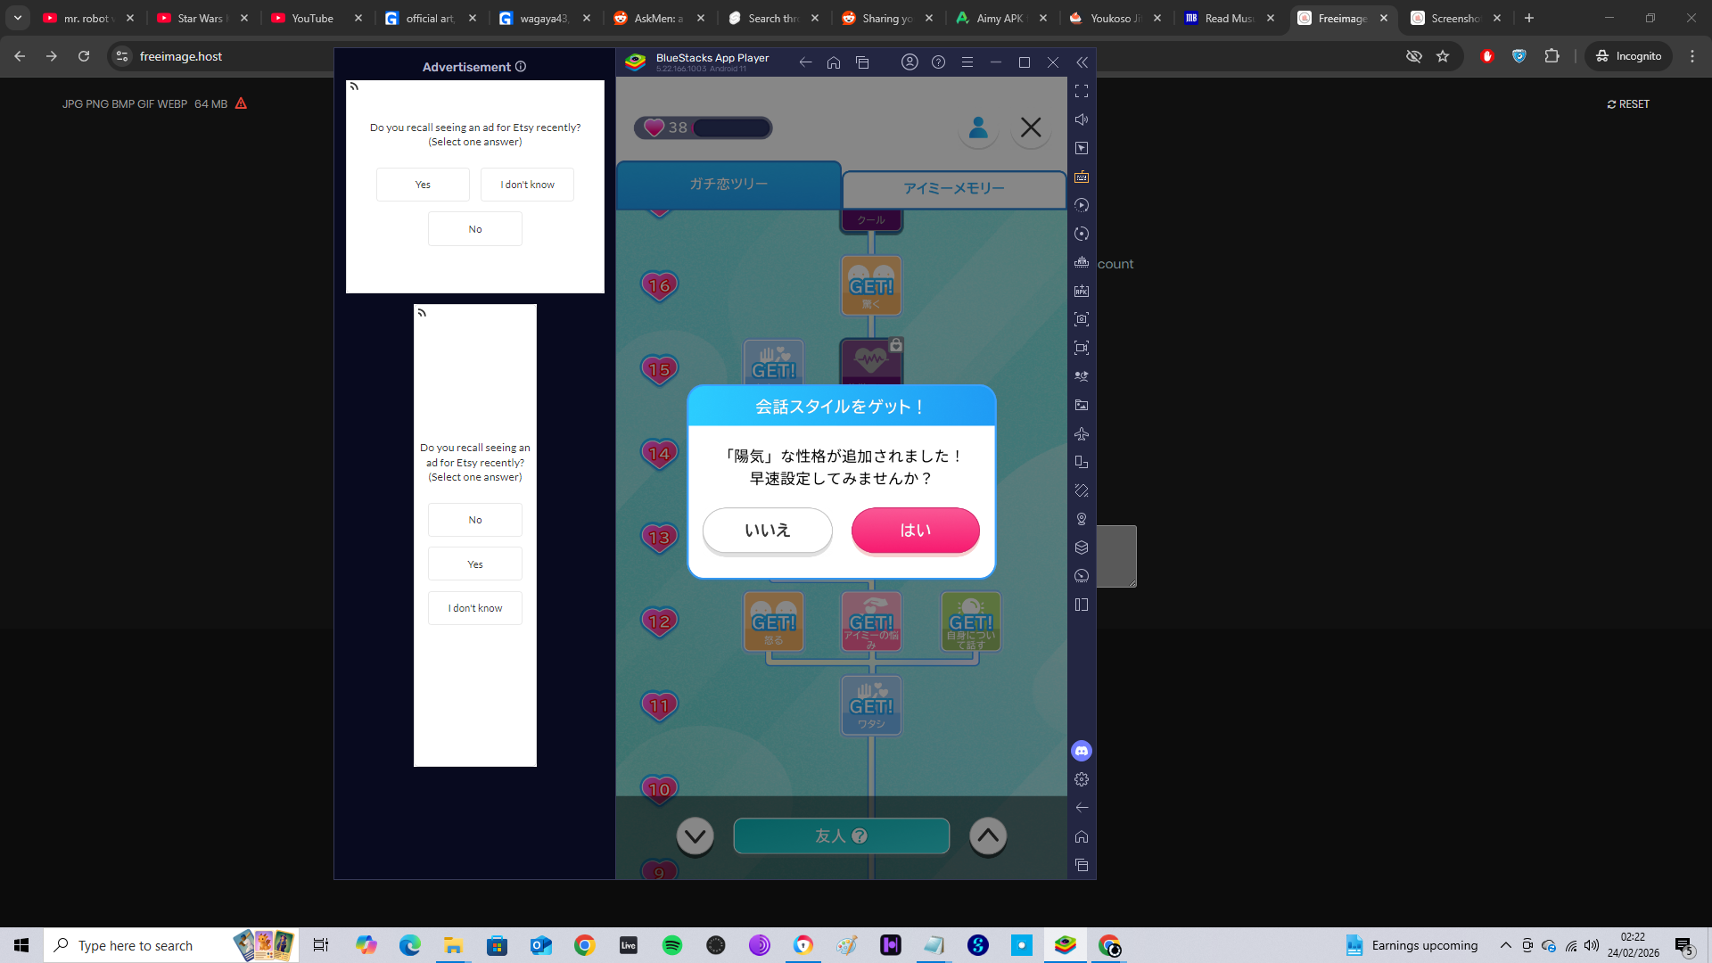The image size is (1712, 963).
Task: Open BlueStacks hamburger menu
Action: coord(967,62)
